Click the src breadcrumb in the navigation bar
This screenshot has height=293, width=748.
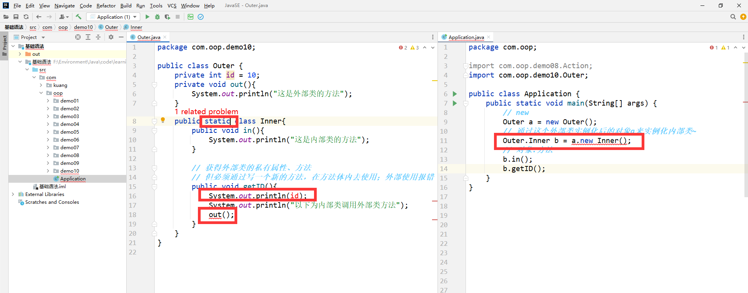point(33,27)
